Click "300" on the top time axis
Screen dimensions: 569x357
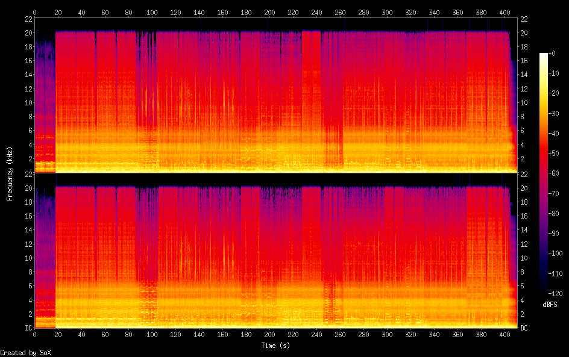pos(387,12)
